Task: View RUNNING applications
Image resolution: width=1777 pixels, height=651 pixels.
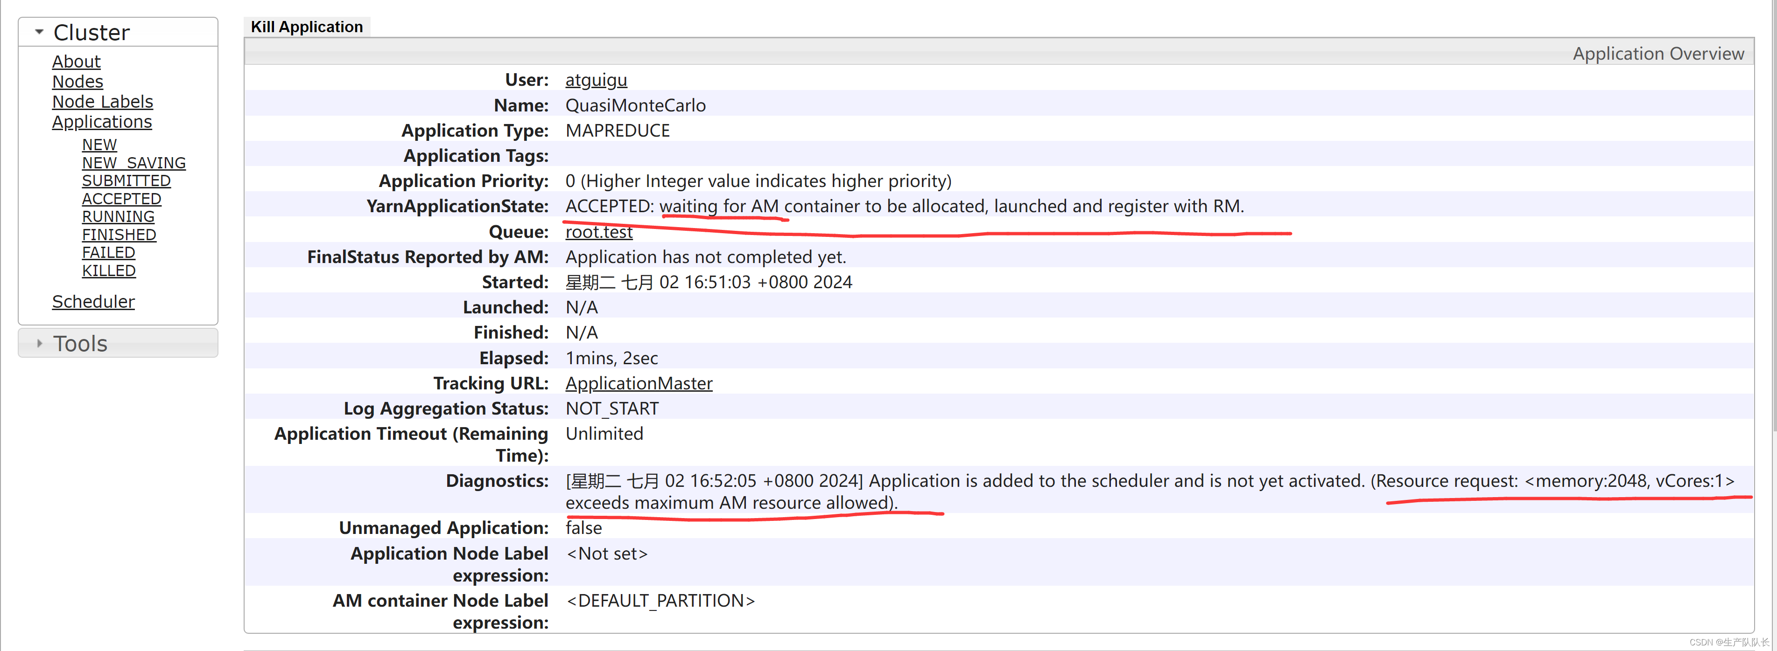Action: (x=117, y=216)
